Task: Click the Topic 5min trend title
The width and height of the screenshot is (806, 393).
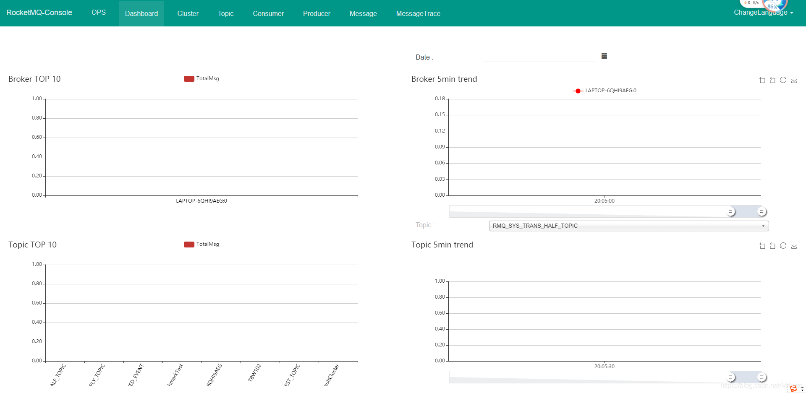Action: coord(442,245)
